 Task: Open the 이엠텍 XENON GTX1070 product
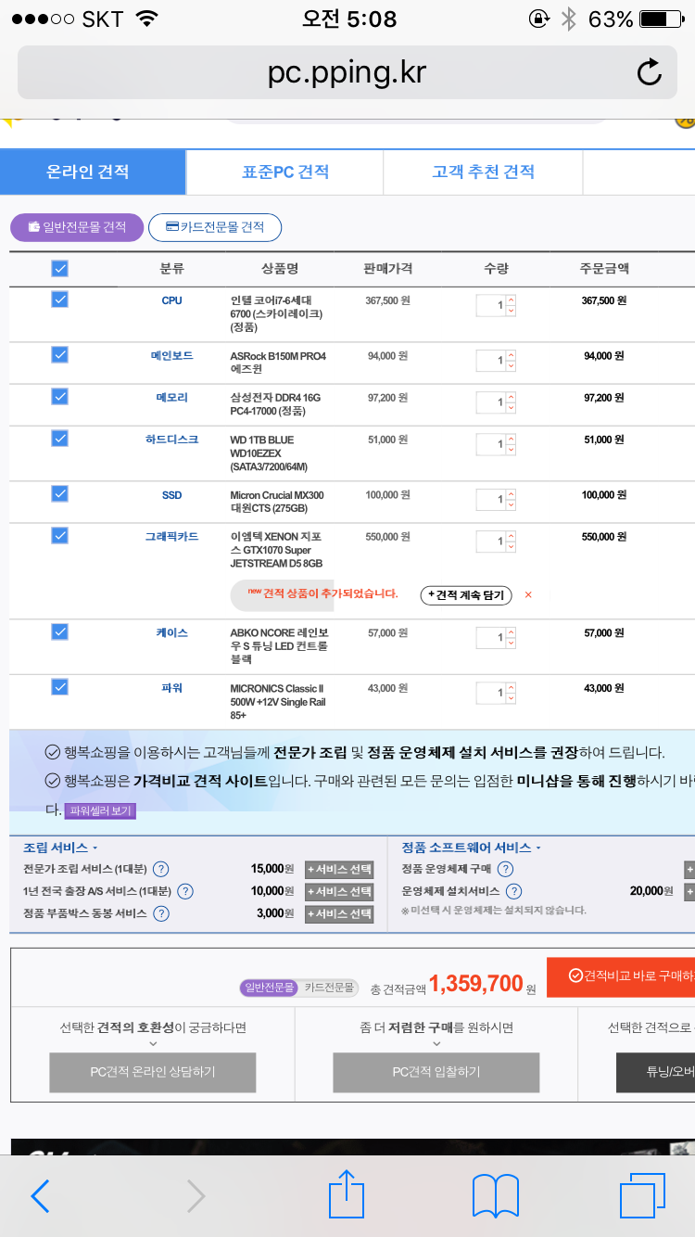(x=276, y=550)
